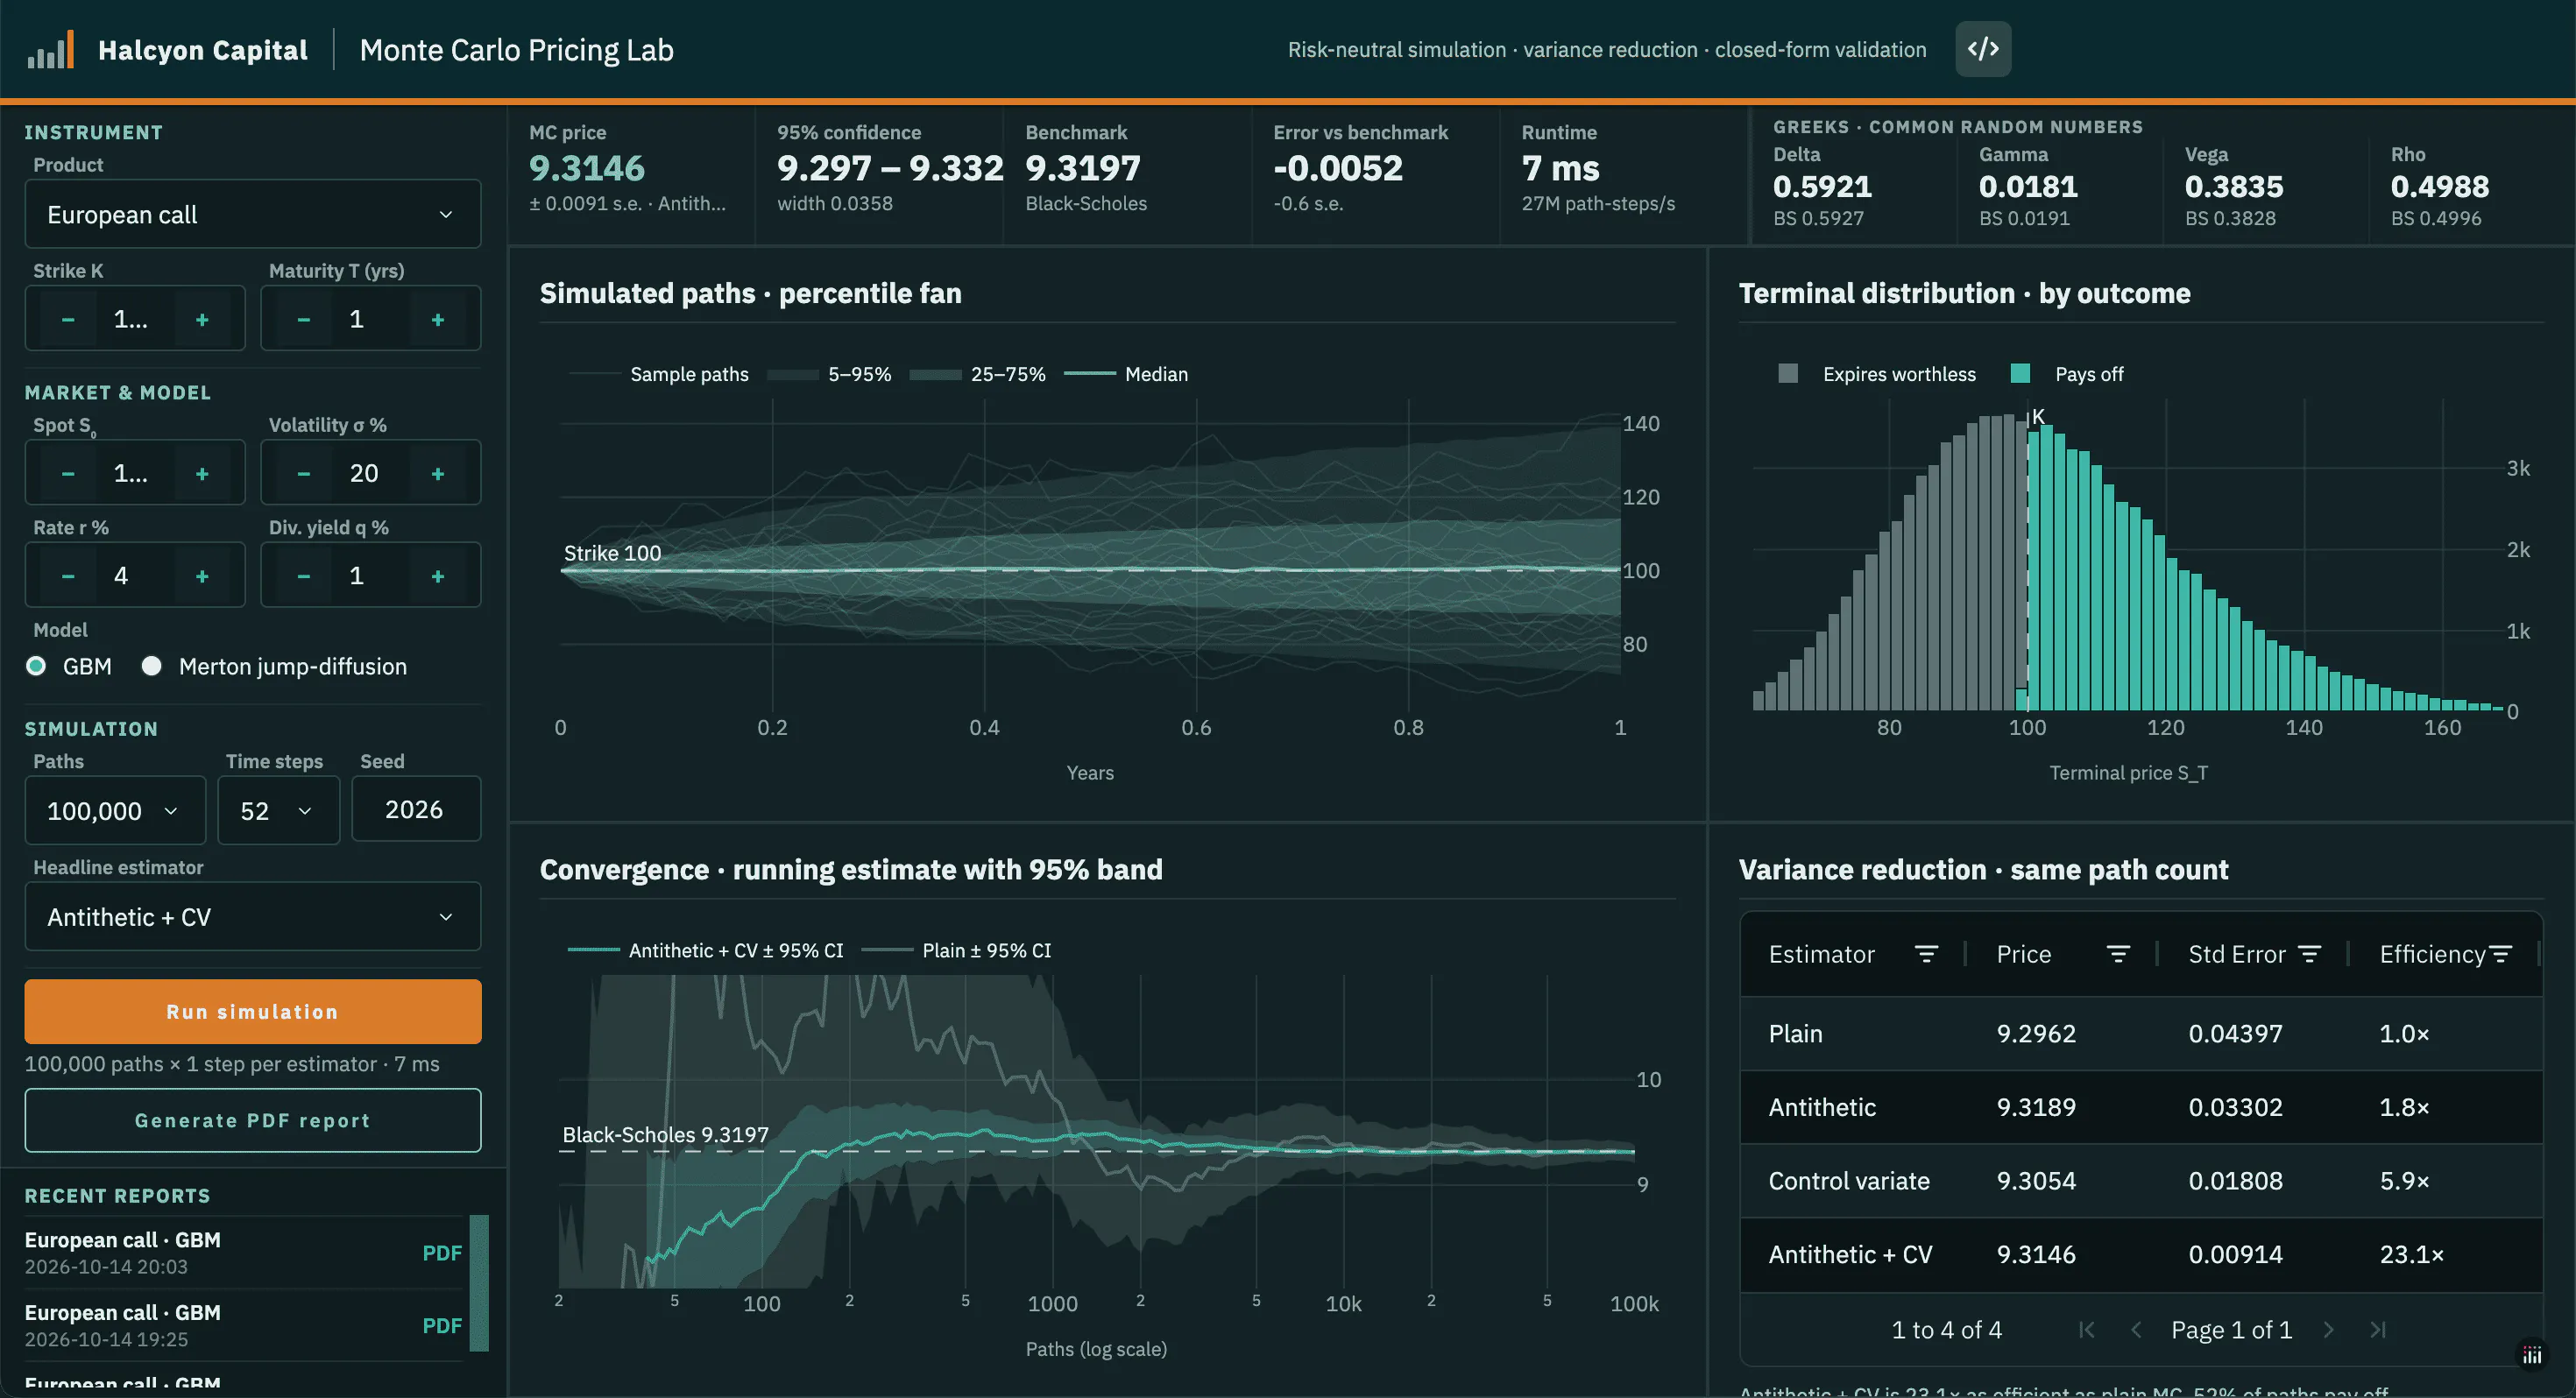Click the Seed input field 2026
The image size is (2576, 1398).
point(416,809)
